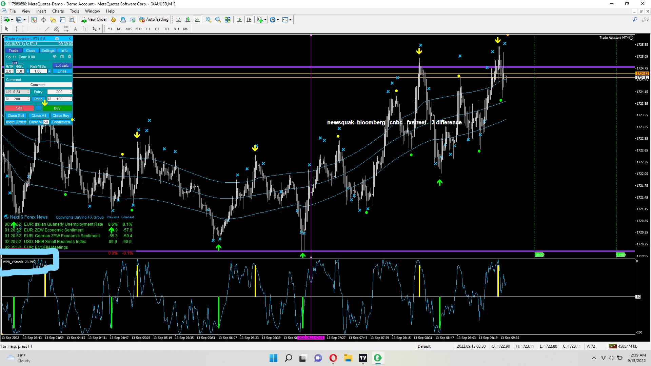Image resolution: width=651 pixels, height=366 pixels.
Task: Select the Fibonacci retracement tool
Action: tap(66, 29)
